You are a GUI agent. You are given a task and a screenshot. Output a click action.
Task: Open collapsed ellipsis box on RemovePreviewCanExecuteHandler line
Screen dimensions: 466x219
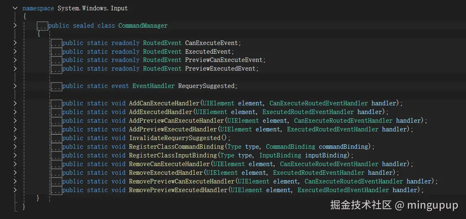(56, 181)
